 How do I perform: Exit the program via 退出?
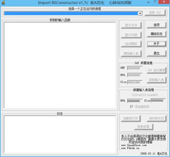[x=156, y=53]
